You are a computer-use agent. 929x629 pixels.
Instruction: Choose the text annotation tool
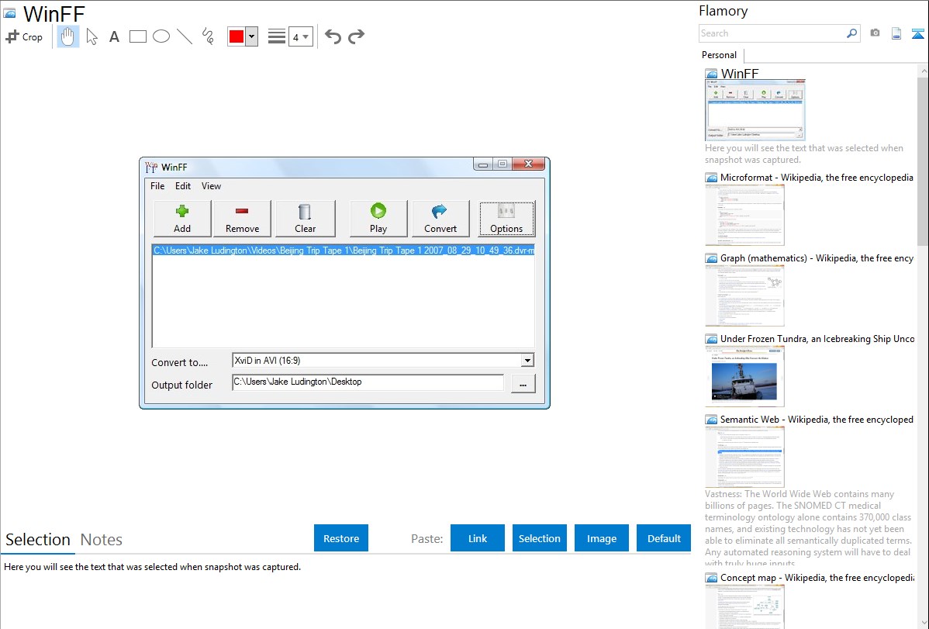[x=114, y=36]
